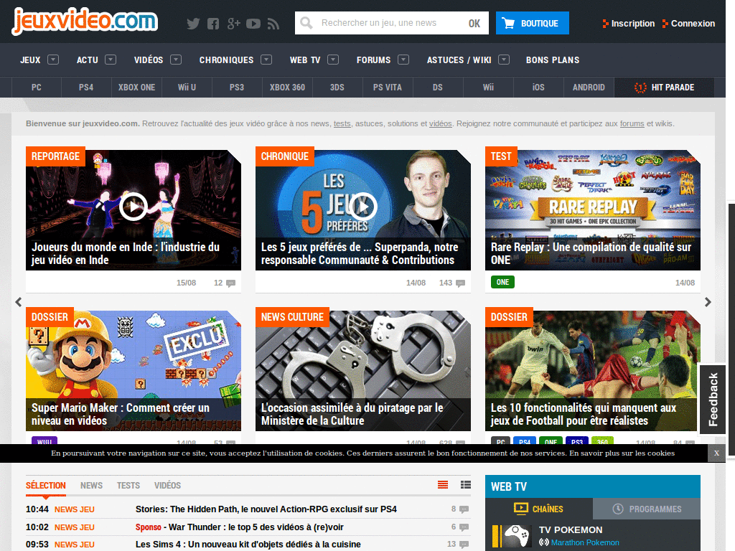This screenshot has width=735, height=551.
Task: Play the Les 5 jeux préférés video
Action: coord(362,206)
